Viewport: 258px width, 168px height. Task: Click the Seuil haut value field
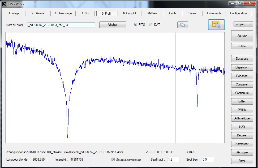pos(173,160)
